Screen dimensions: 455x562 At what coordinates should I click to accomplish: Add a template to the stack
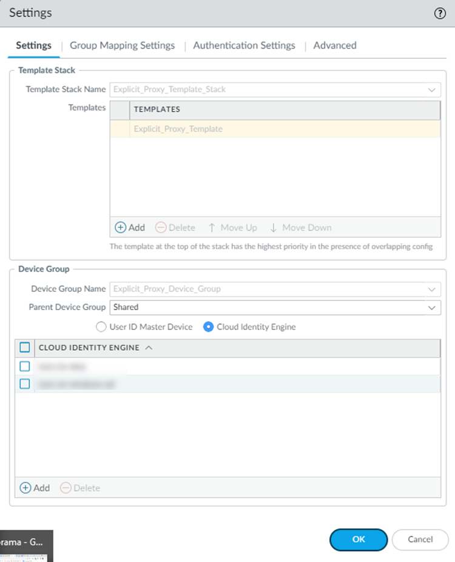click(130, 228)
